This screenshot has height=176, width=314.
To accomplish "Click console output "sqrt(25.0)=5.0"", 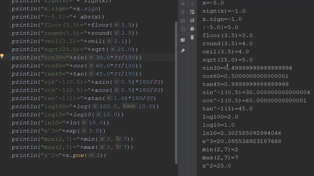I will (x=228, y=60).
